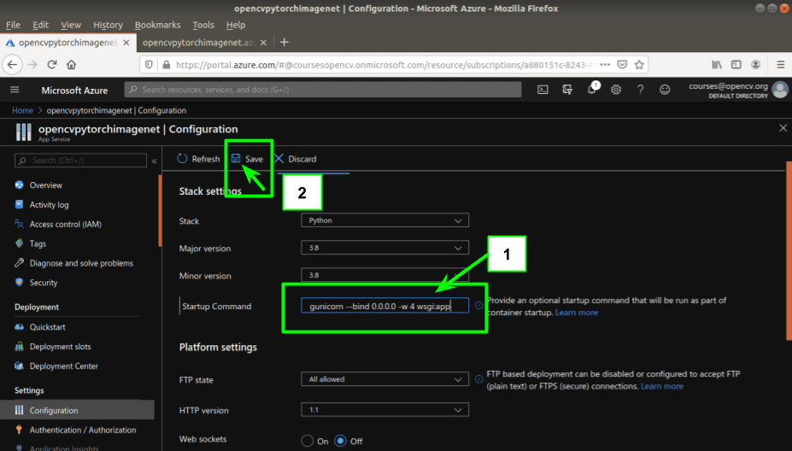This screenshot has height=451, width=792.
Task: Switch to the opencvpytorchimagenet.az second tab
Action: [198, 43]
